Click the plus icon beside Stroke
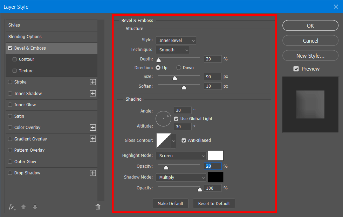Screen dimensions: 343x217 pos(93,82)
